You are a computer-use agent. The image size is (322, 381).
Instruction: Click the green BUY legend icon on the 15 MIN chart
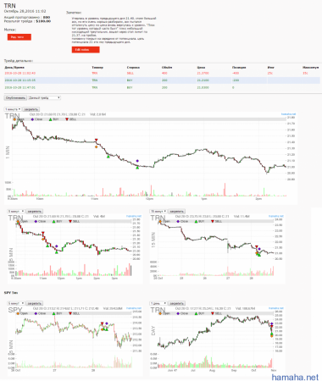[x=196, y=221]
